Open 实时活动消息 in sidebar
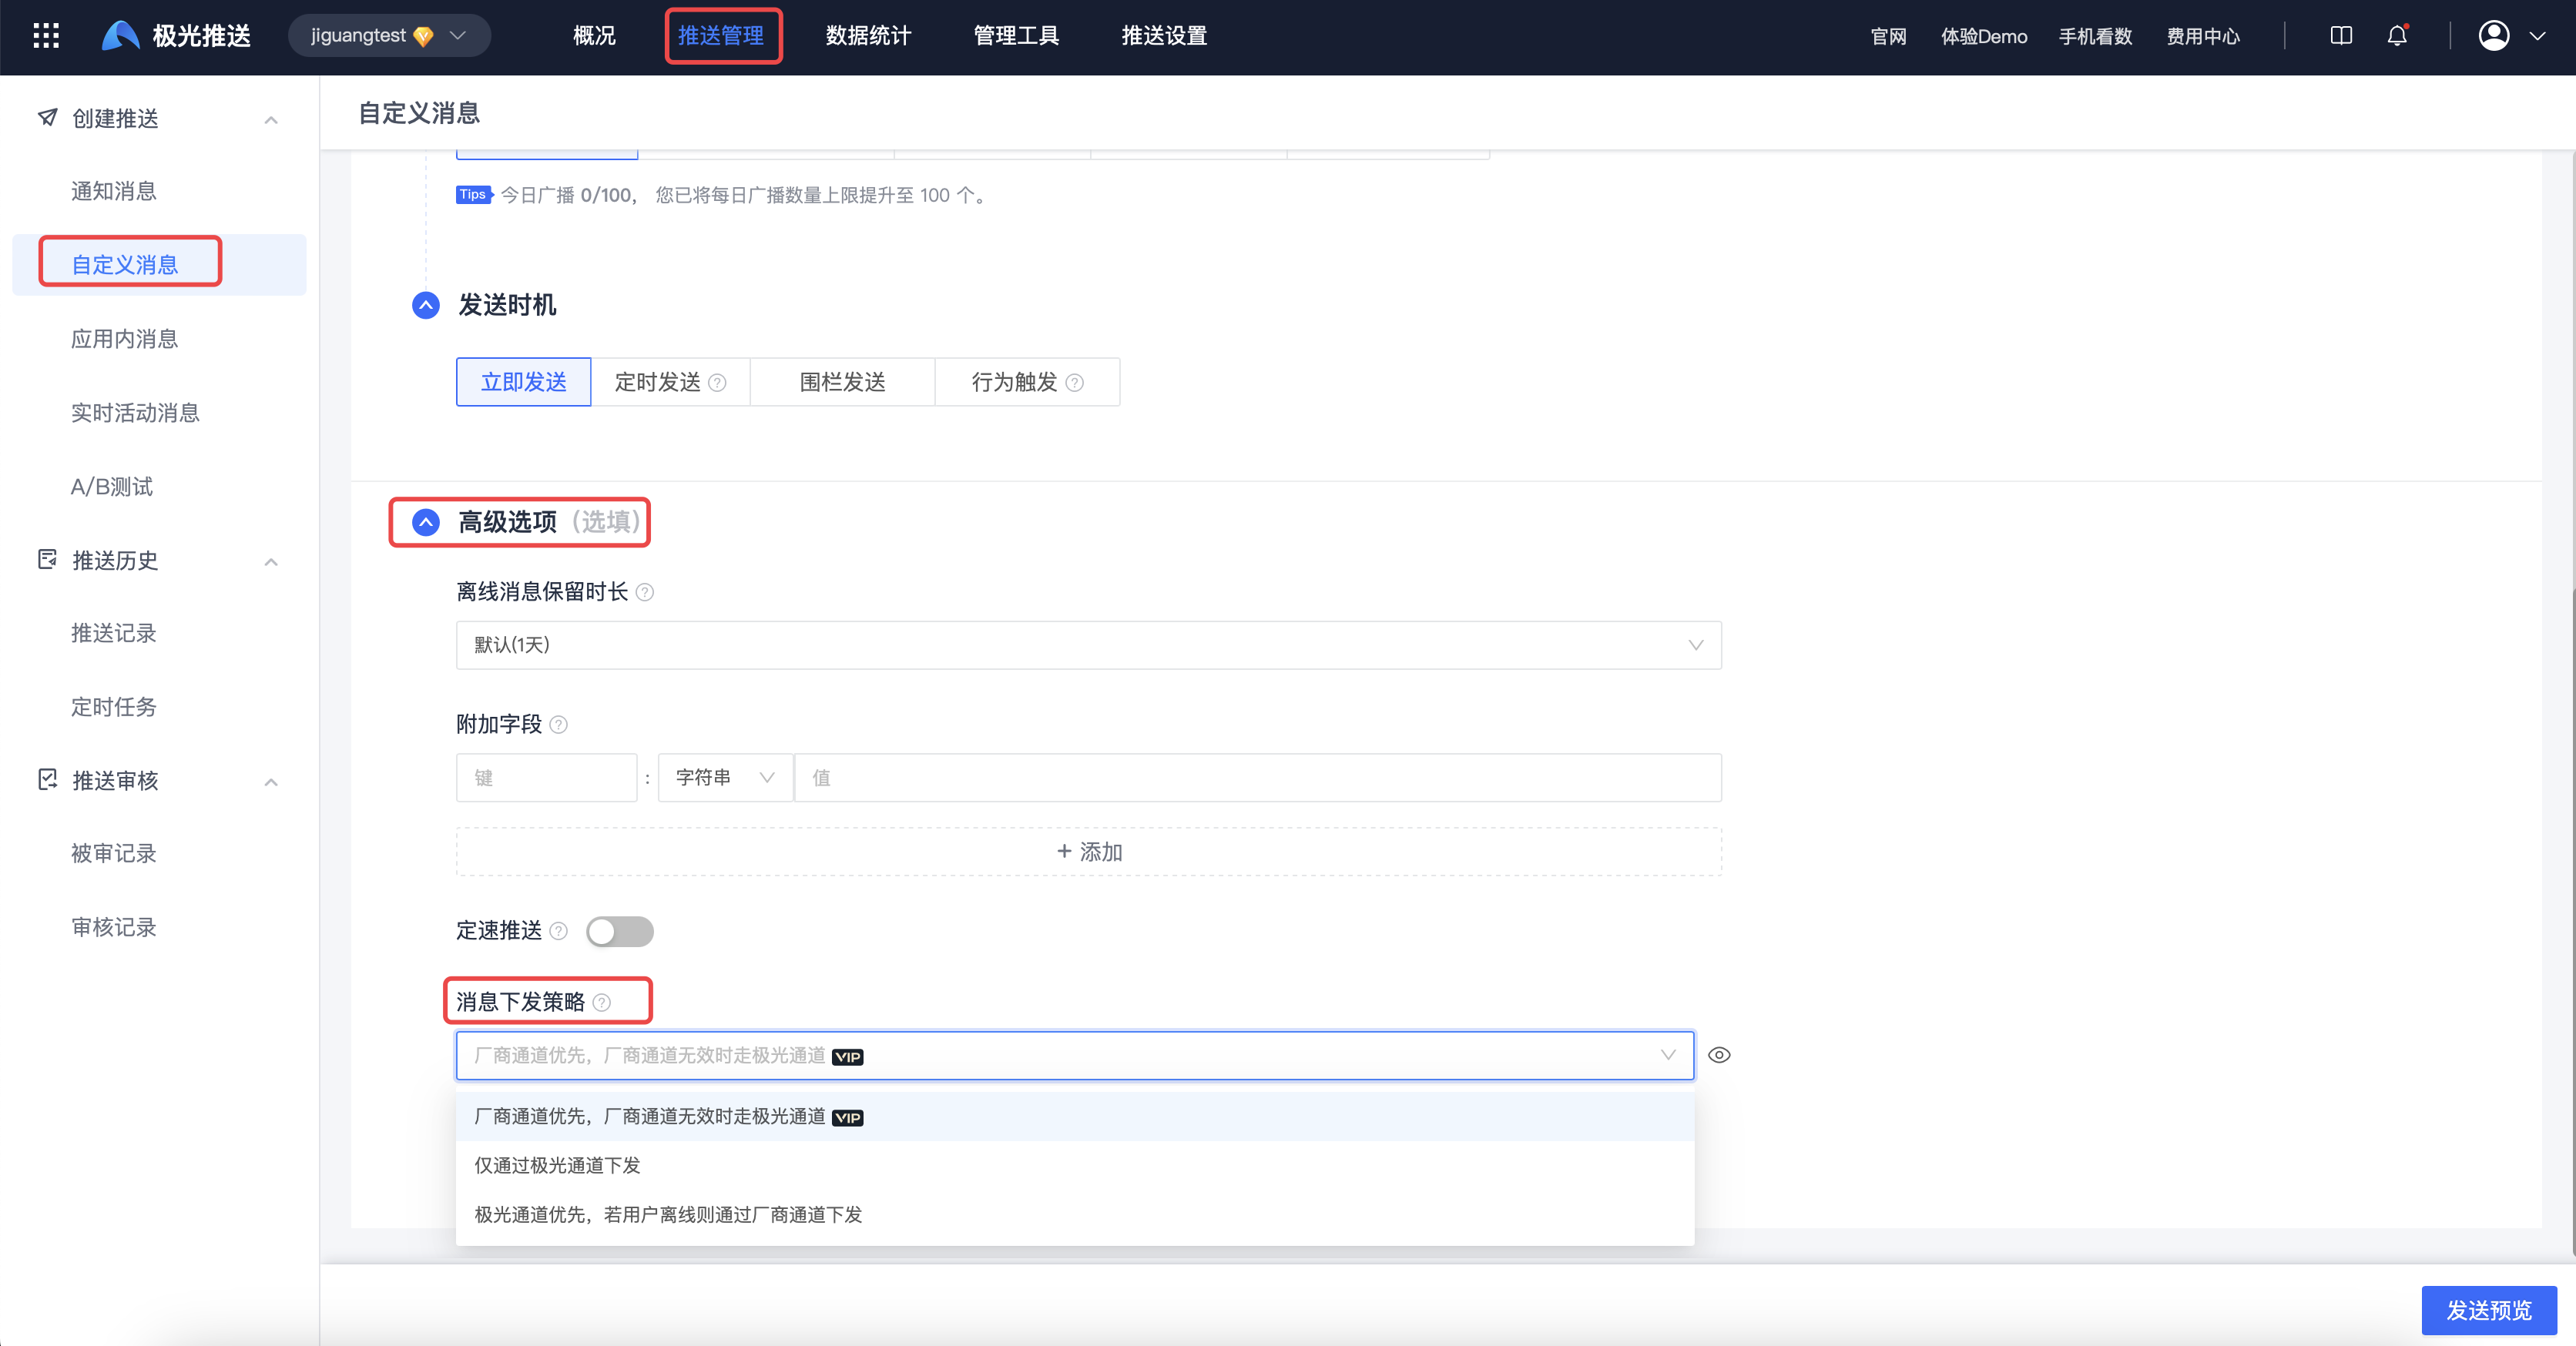Screen dimensions: 2576x1346 [x=136, y=413]
